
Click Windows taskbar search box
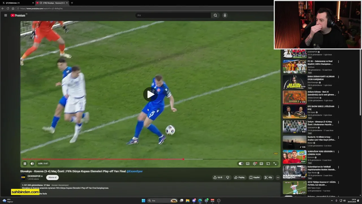163,201
